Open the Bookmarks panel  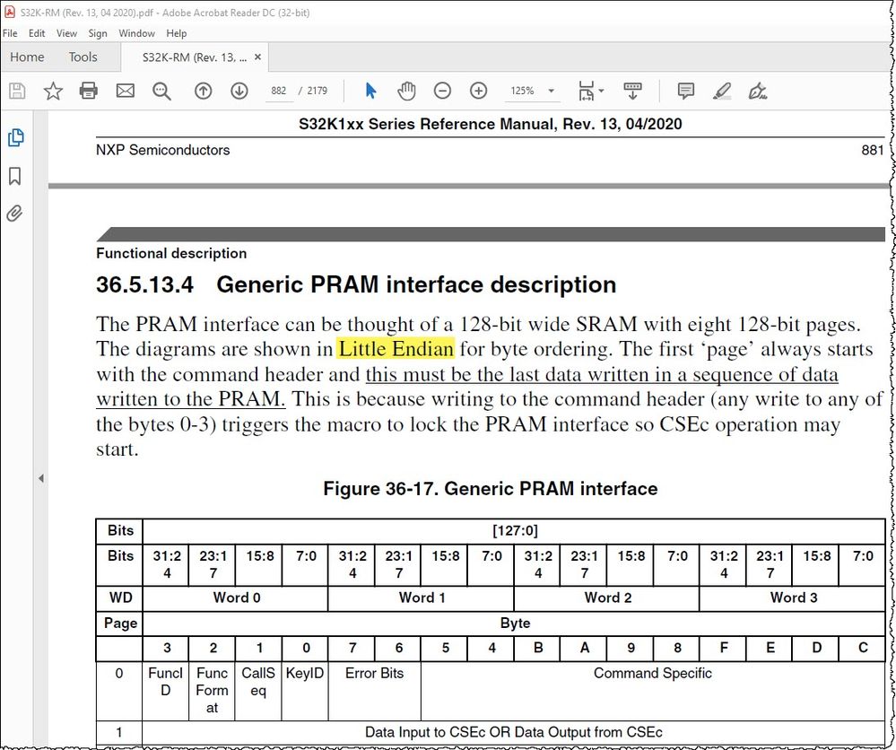15,177
